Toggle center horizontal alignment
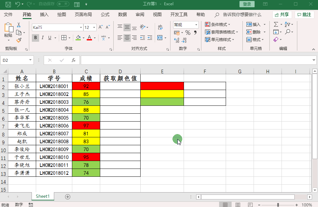The image size is (318, 207). (127, 38)
